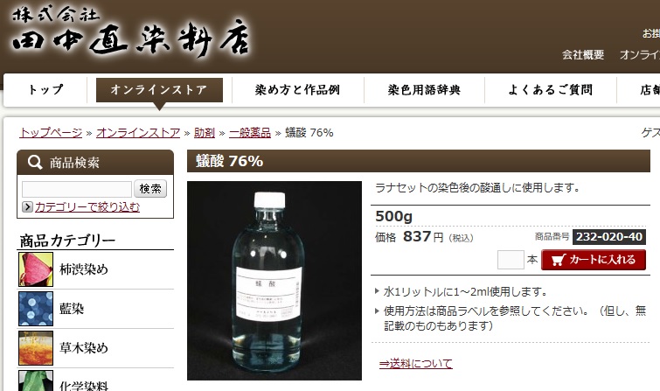The height and width of the screenshot is (391, 660).
Task: Click the quantity 本 input box
Action: coord(511,260)
